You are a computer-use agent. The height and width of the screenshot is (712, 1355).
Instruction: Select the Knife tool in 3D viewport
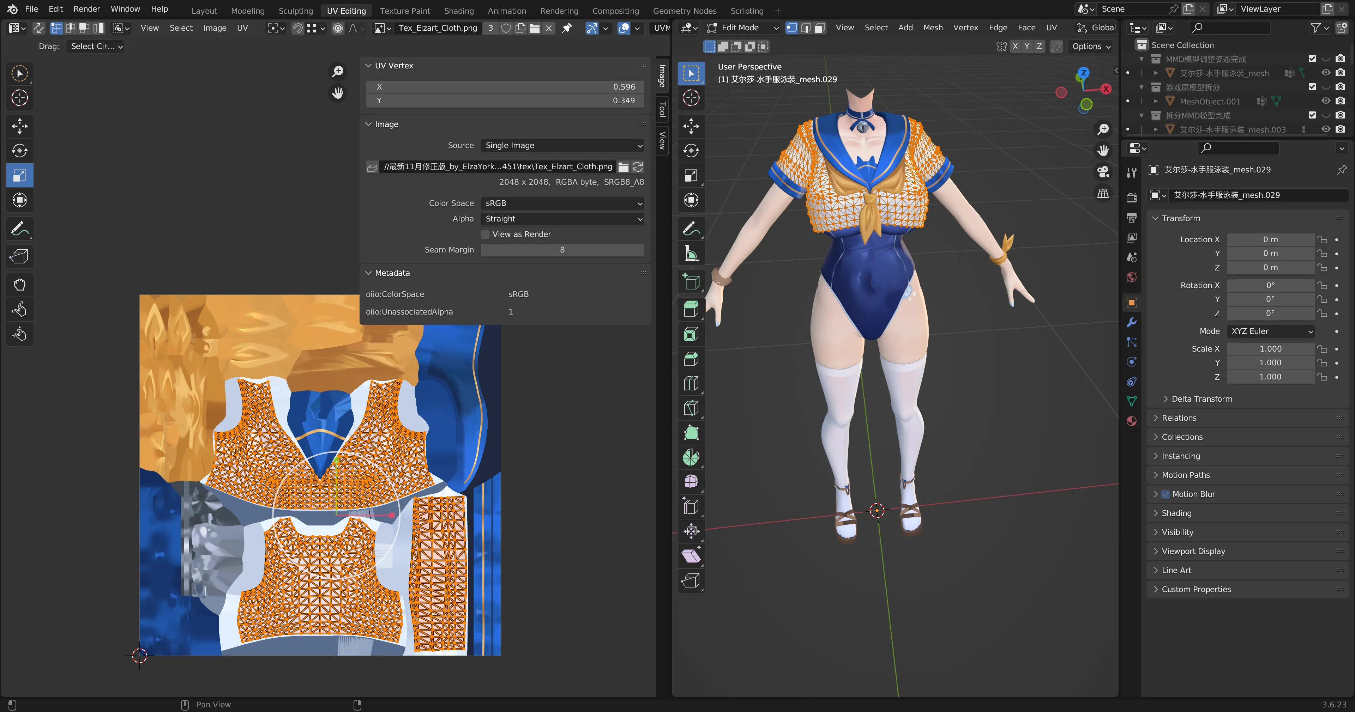pyautogui.click(x=691, y=408)
